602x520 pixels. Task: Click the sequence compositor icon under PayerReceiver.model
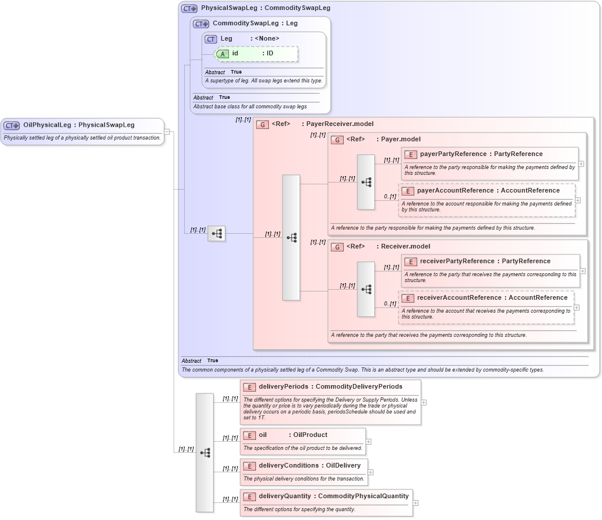pyautogui.click(x=291, y=237)
